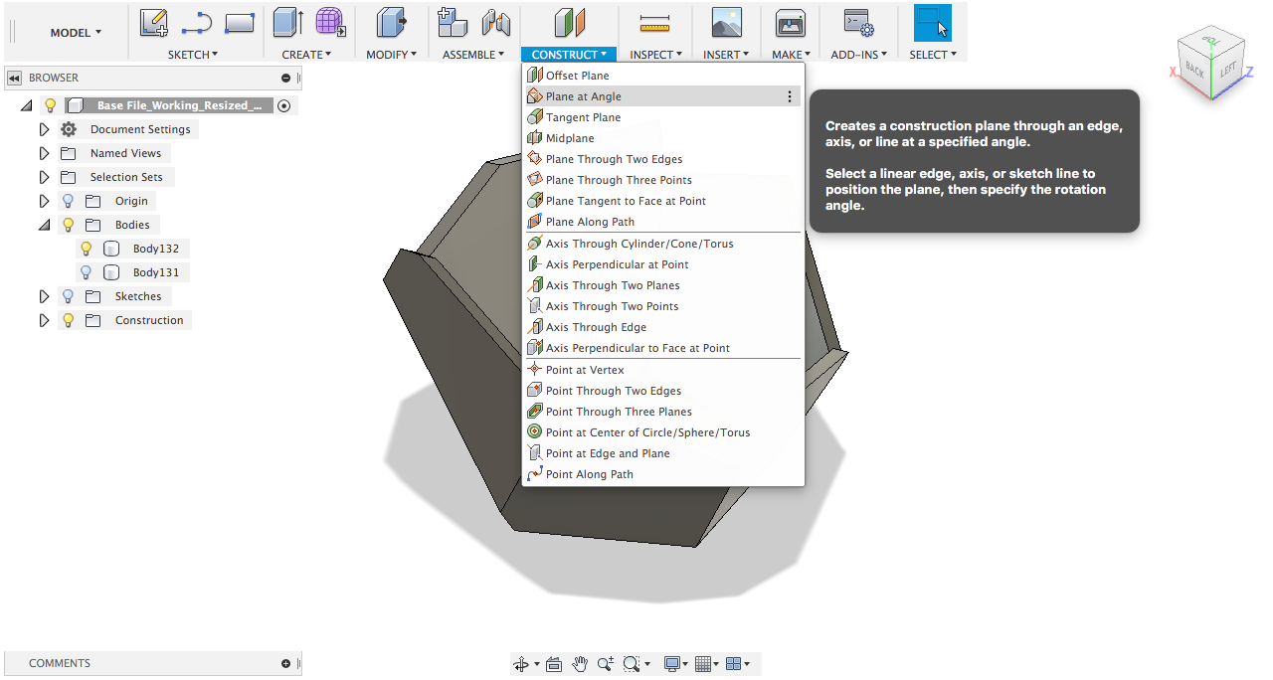Choose Axis Through Two Points
This screenshot has width=1273, height=680.
662,306
